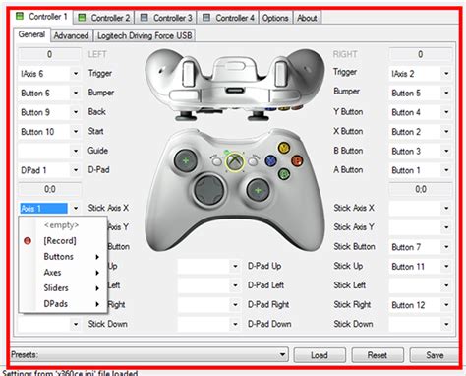Open the Back dropdown showing Button 9
The width and height of the screenshot is (466, 376).
coord(49,112)
